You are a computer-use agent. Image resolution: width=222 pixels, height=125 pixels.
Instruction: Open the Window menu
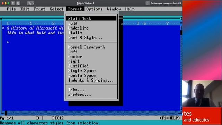(114, 9)
